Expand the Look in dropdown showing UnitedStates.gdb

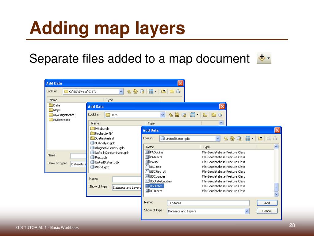pyautogui.click(x=218, y=139)
